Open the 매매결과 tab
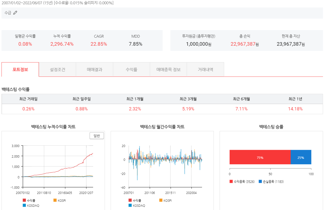Viewport: 324px width, 210px height. coord(95,69)
